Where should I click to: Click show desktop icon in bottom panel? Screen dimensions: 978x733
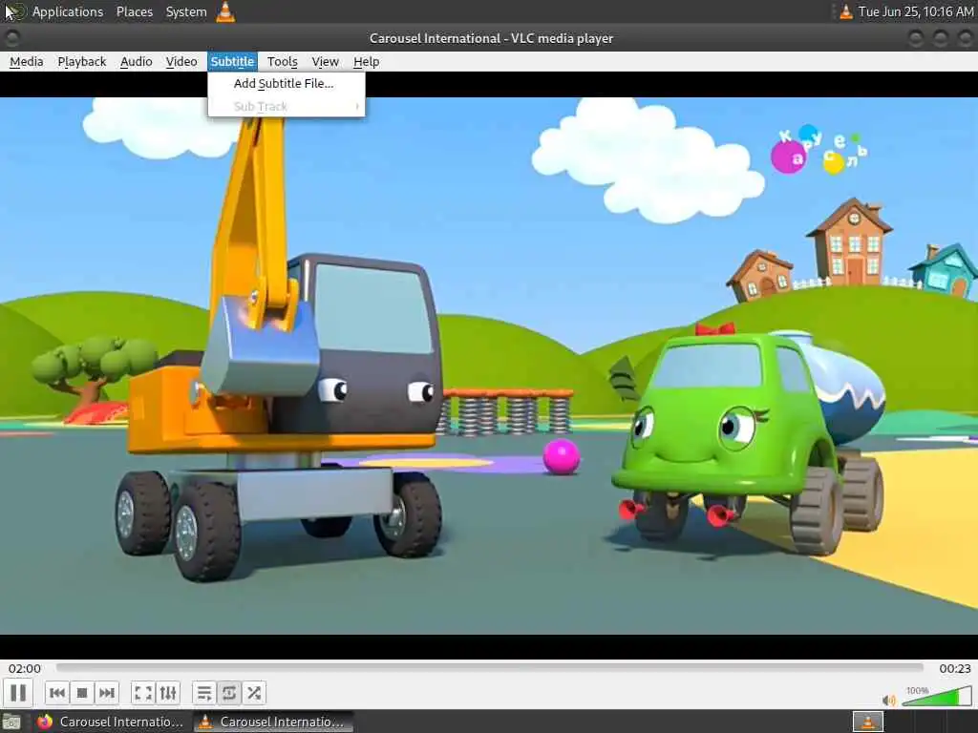click(11, 723)
